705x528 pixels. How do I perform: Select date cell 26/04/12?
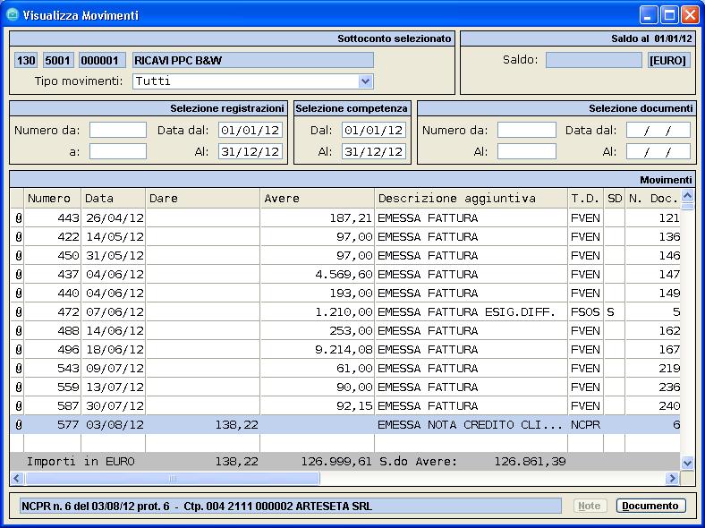(114, 218)
